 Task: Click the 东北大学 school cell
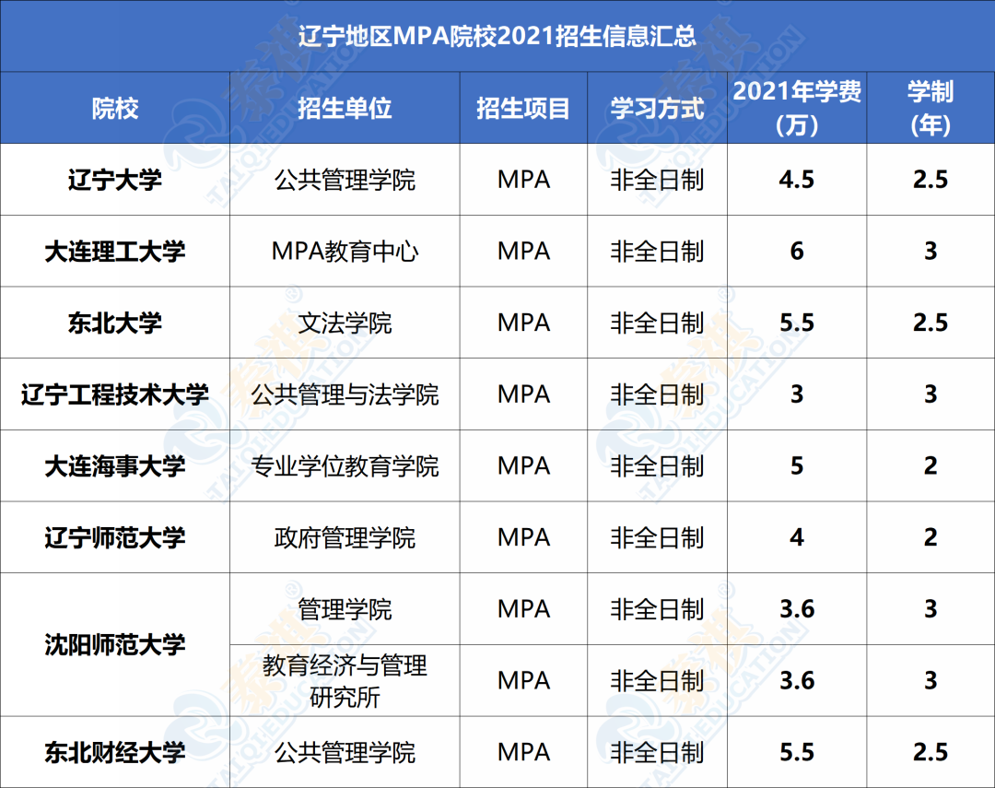point(115,323)
